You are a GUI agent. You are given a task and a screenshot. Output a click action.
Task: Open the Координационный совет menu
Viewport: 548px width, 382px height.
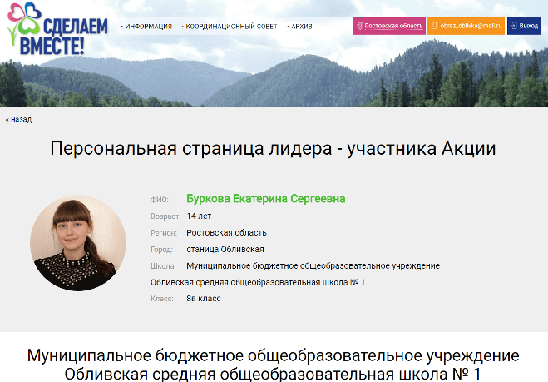(x=231, y=27)
